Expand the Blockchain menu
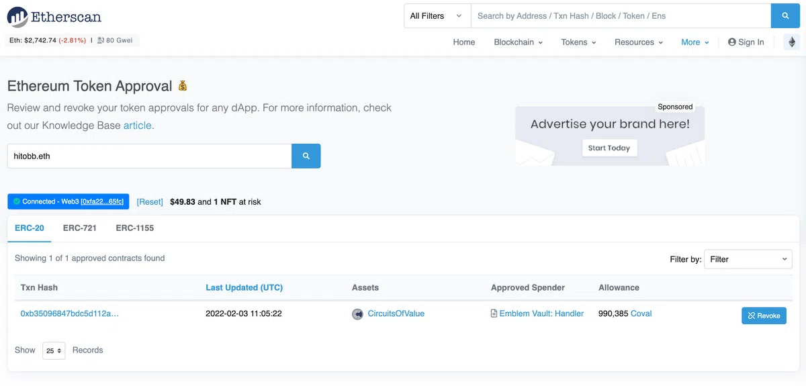This screenshot has height=386, width=806. click(518, 42)
